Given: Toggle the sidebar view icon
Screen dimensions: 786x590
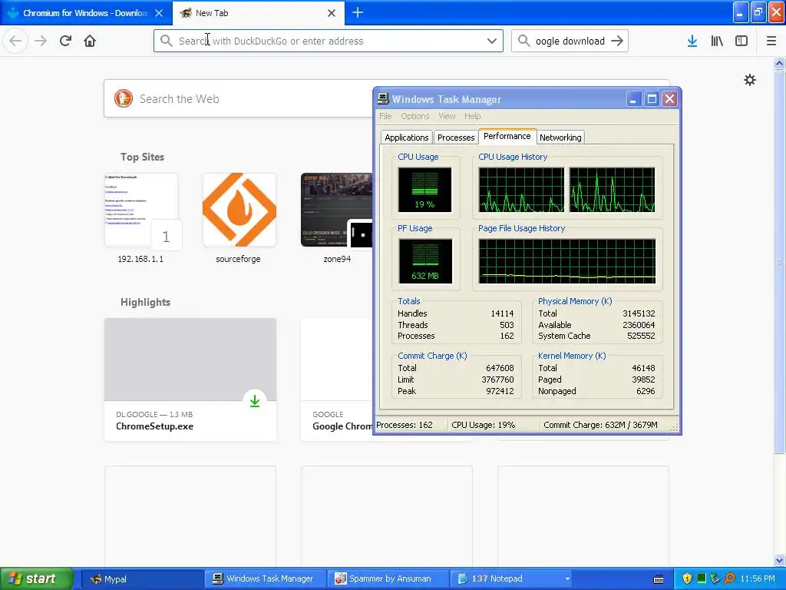Looking at the screenshot, I should click(741, 41).
